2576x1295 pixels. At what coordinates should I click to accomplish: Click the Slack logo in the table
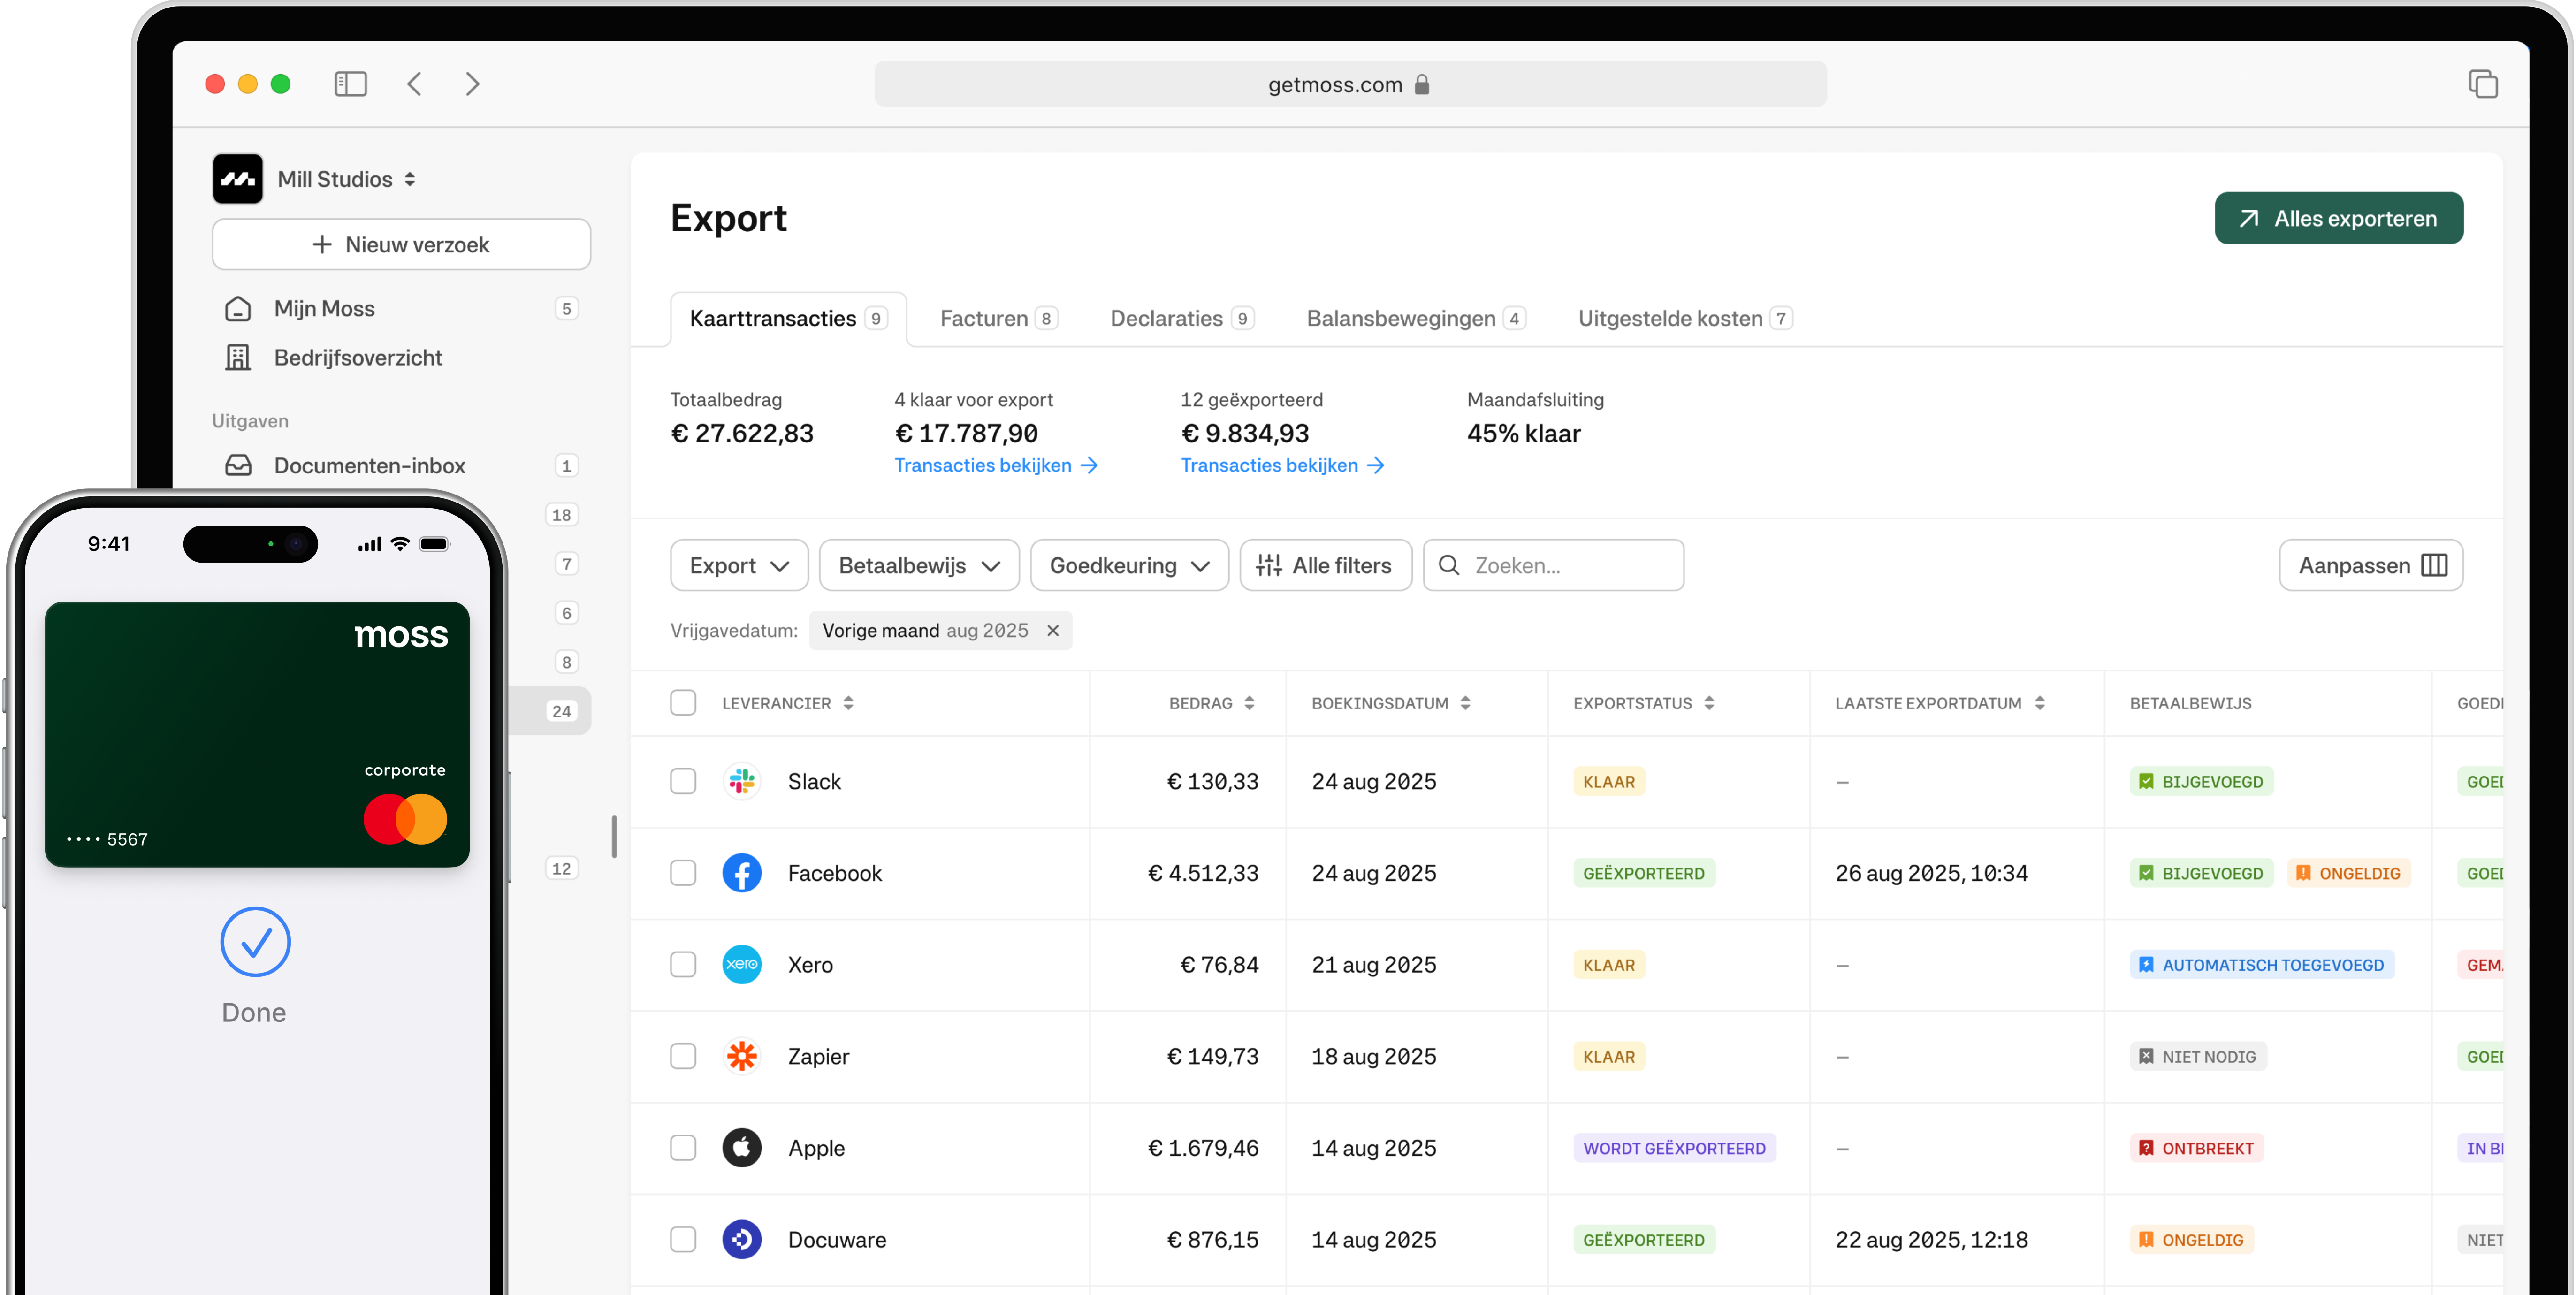(742, 781)
